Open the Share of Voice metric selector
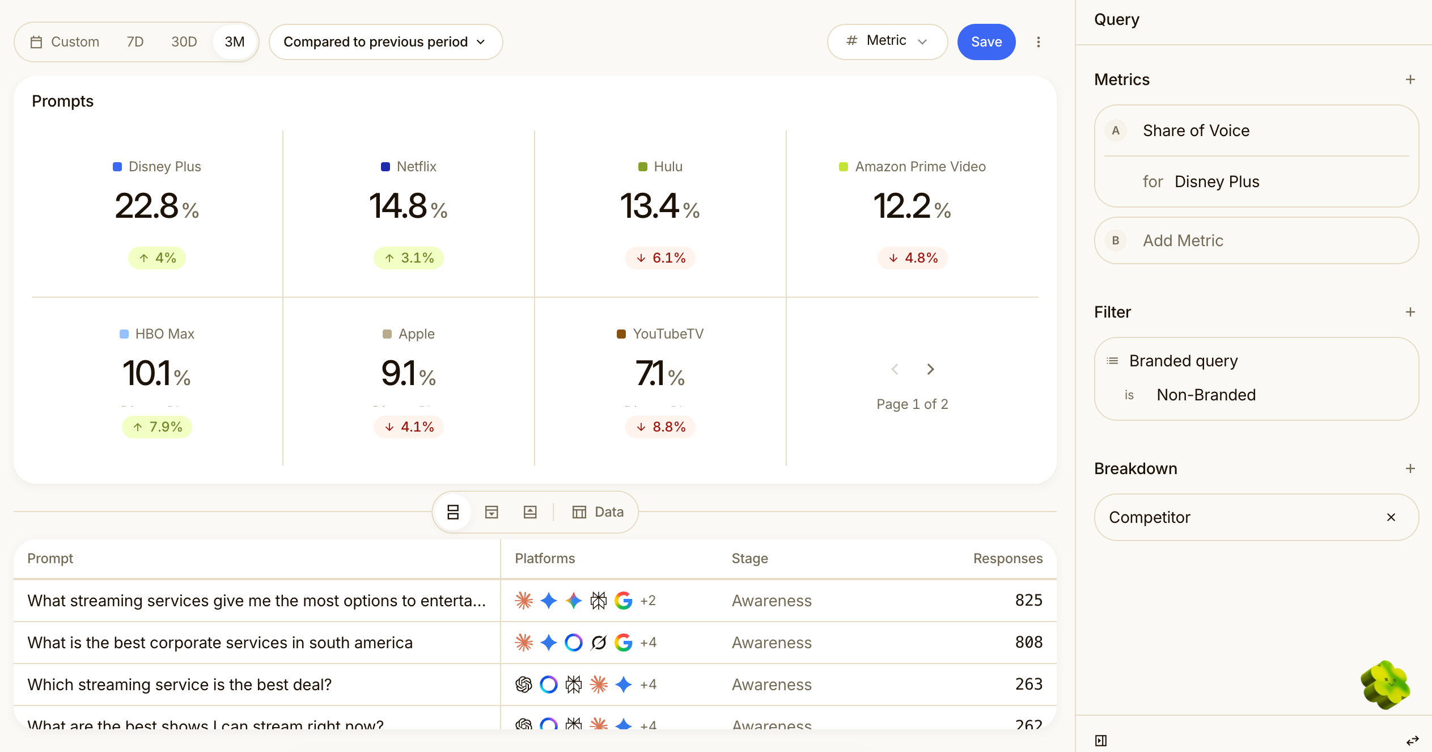The height and width of the screenshot is (752, 1432). pyautogui.click(x=1196, y=130)
